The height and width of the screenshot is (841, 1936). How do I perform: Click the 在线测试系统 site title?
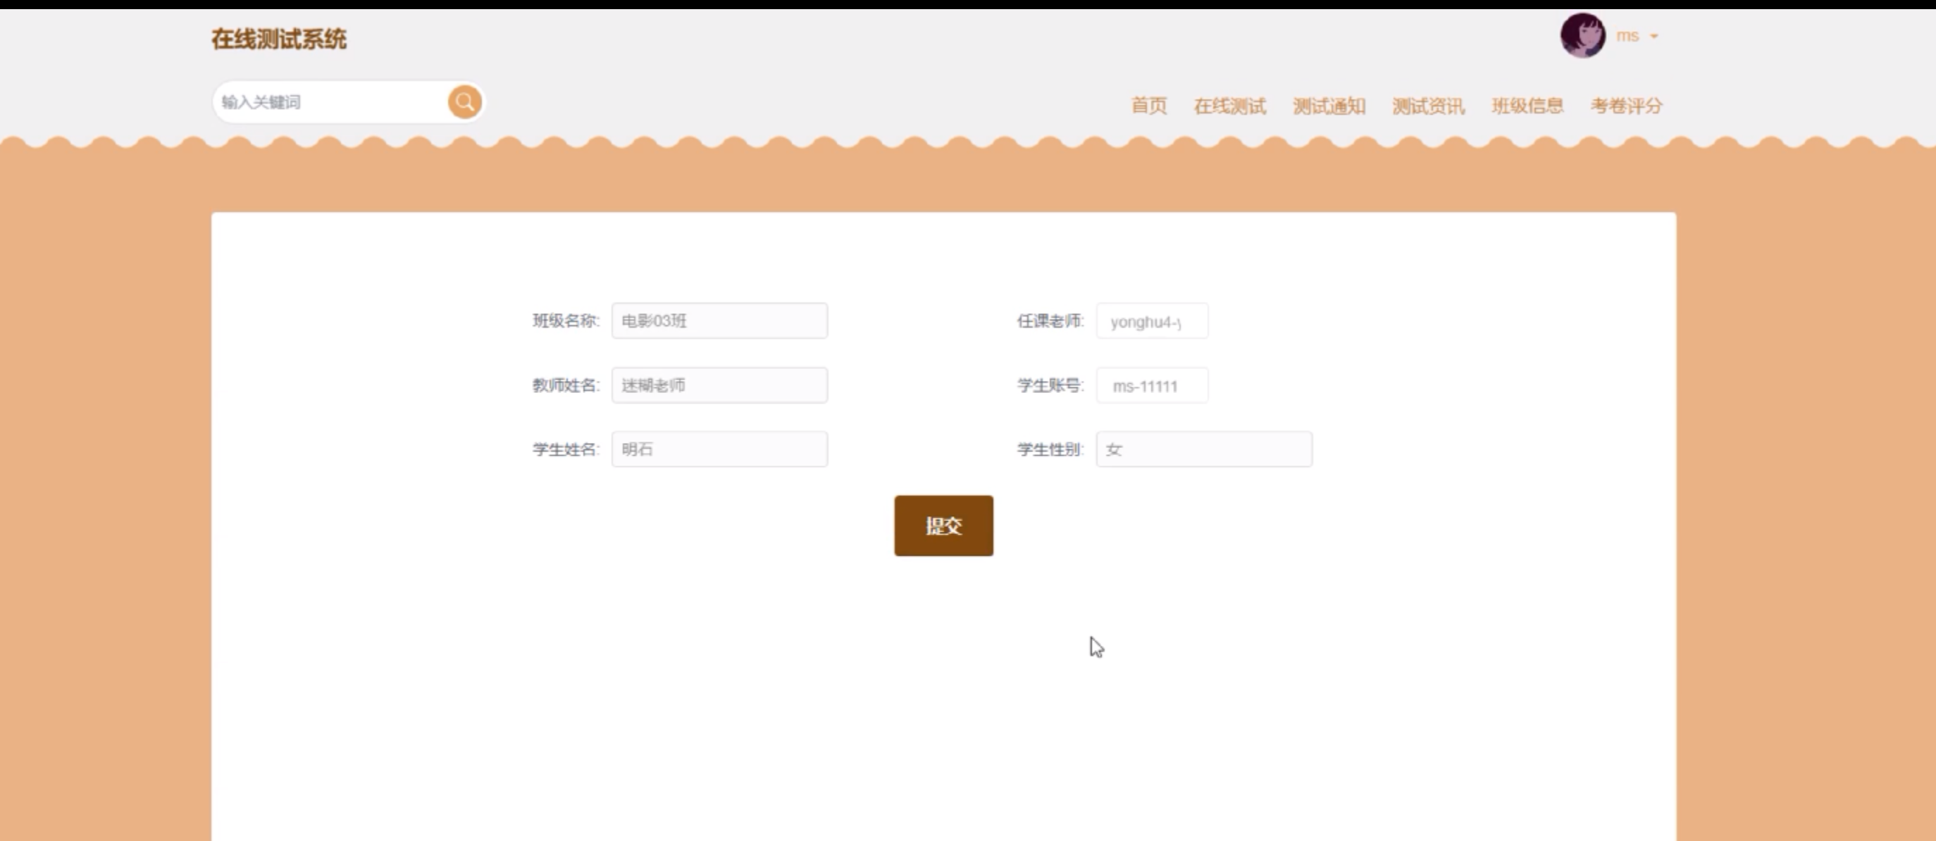tap(279, 39)
